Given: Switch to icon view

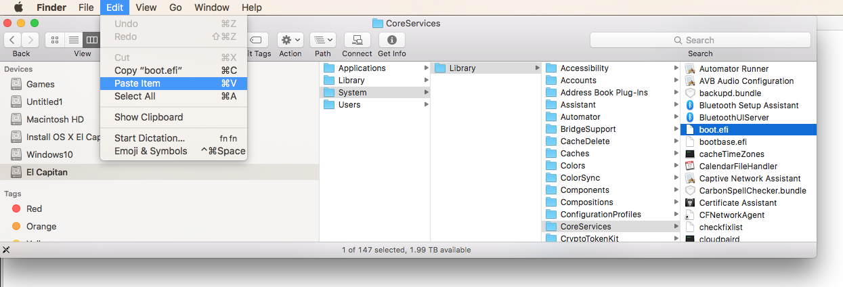Looking at the screenshot, I should (x=55, y=40).
